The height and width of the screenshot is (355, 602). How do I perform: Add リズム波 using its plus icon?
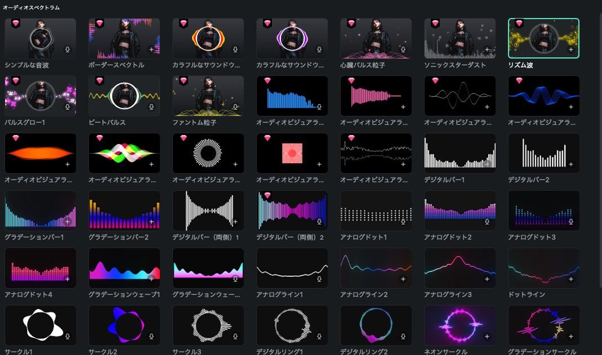click(x=571, y=50)
